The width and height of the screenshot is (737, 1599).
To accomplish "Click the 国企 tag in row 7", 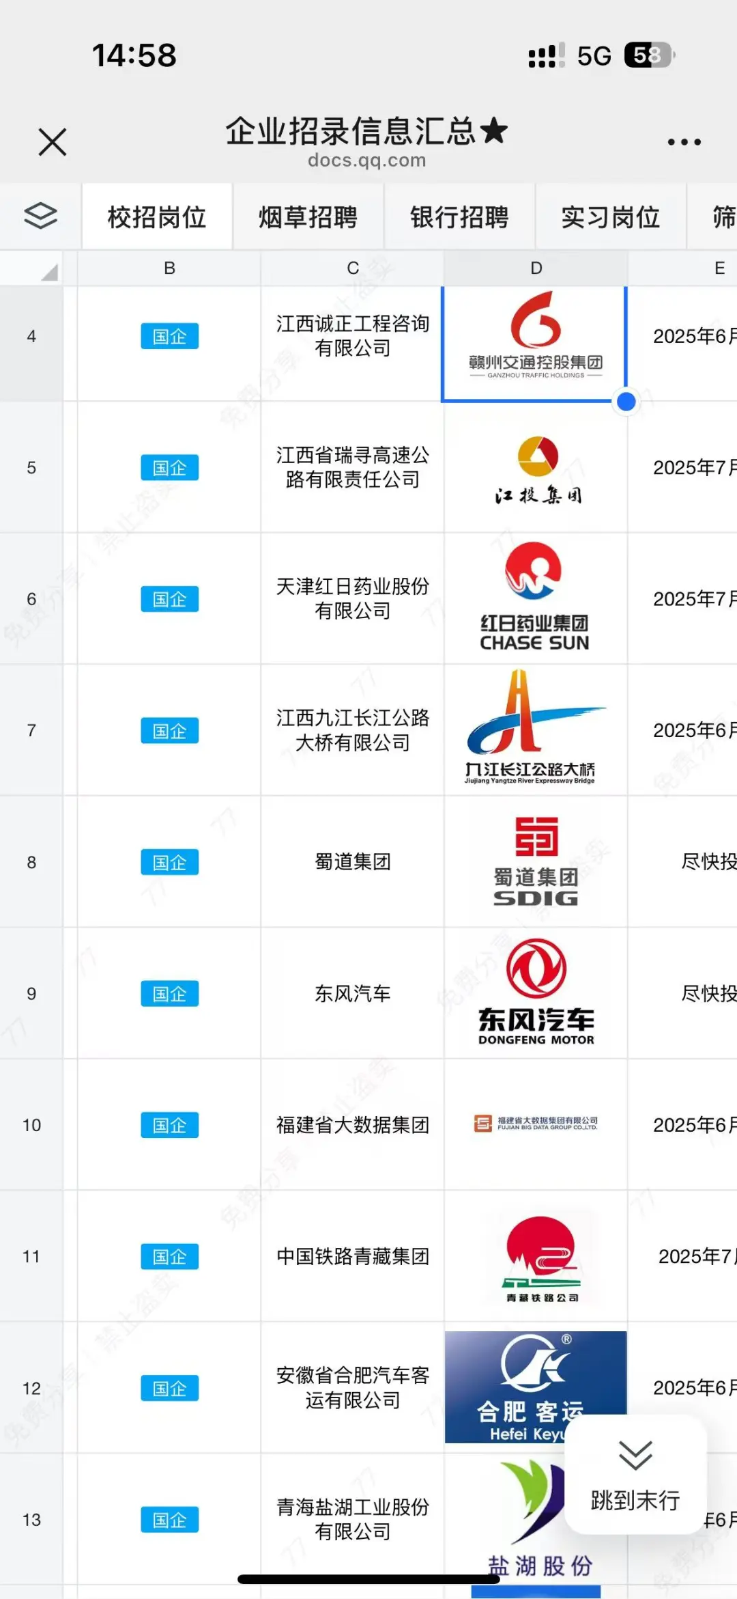I will point(169,731).
